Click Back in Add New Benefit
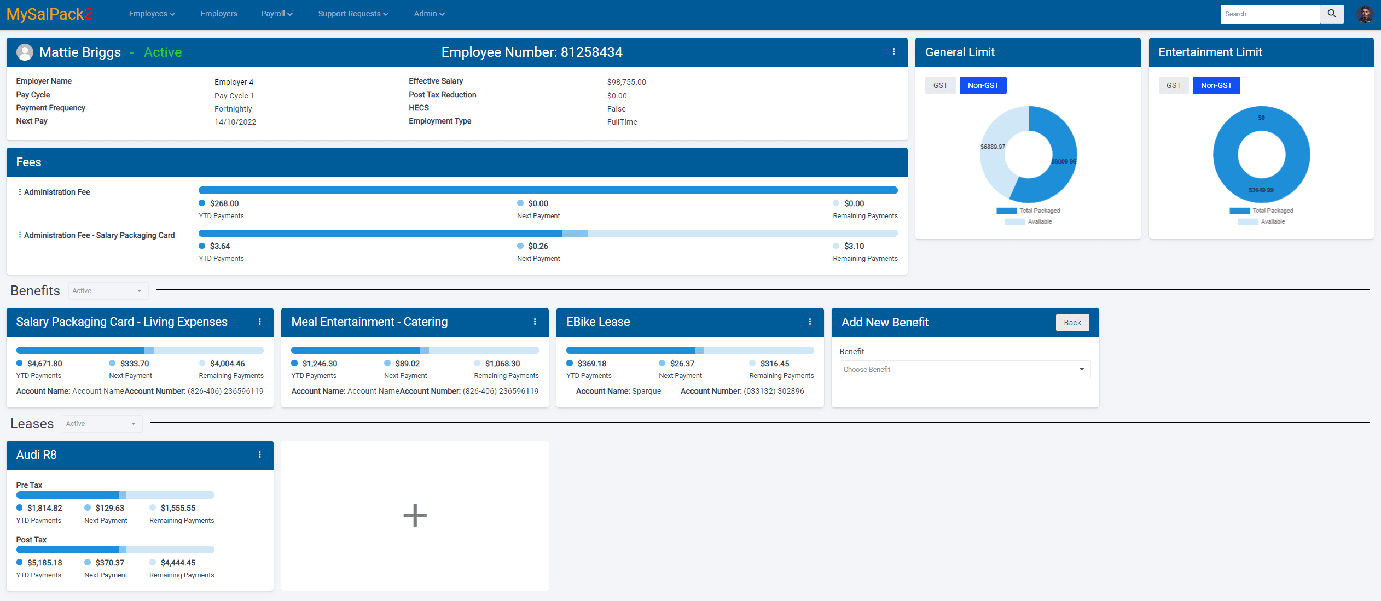Image resolution: width=1381 pixels, height=601 pixels. 1072,323
